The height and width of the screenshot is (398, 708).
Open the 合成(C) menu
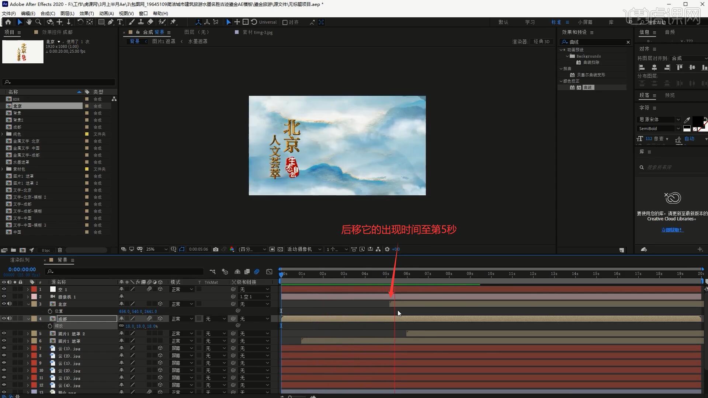(x=48, y=13)
